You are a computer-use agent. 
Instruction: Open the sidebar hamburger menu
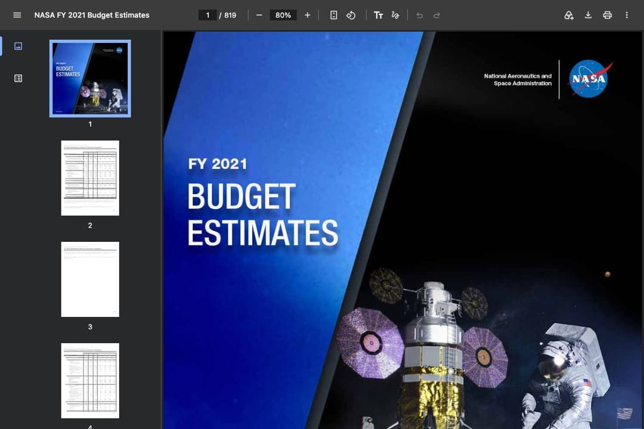coord(17,15)
